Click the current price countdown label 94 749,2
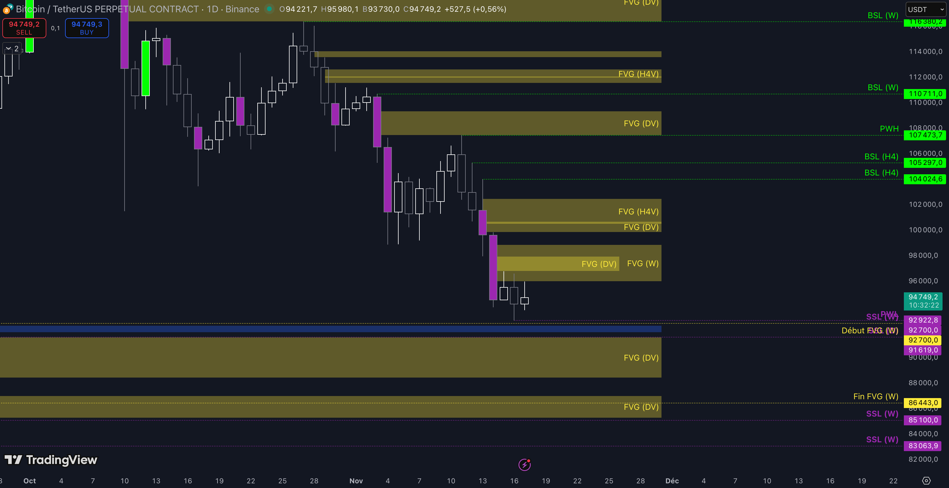949x488 pixels. 923,301
